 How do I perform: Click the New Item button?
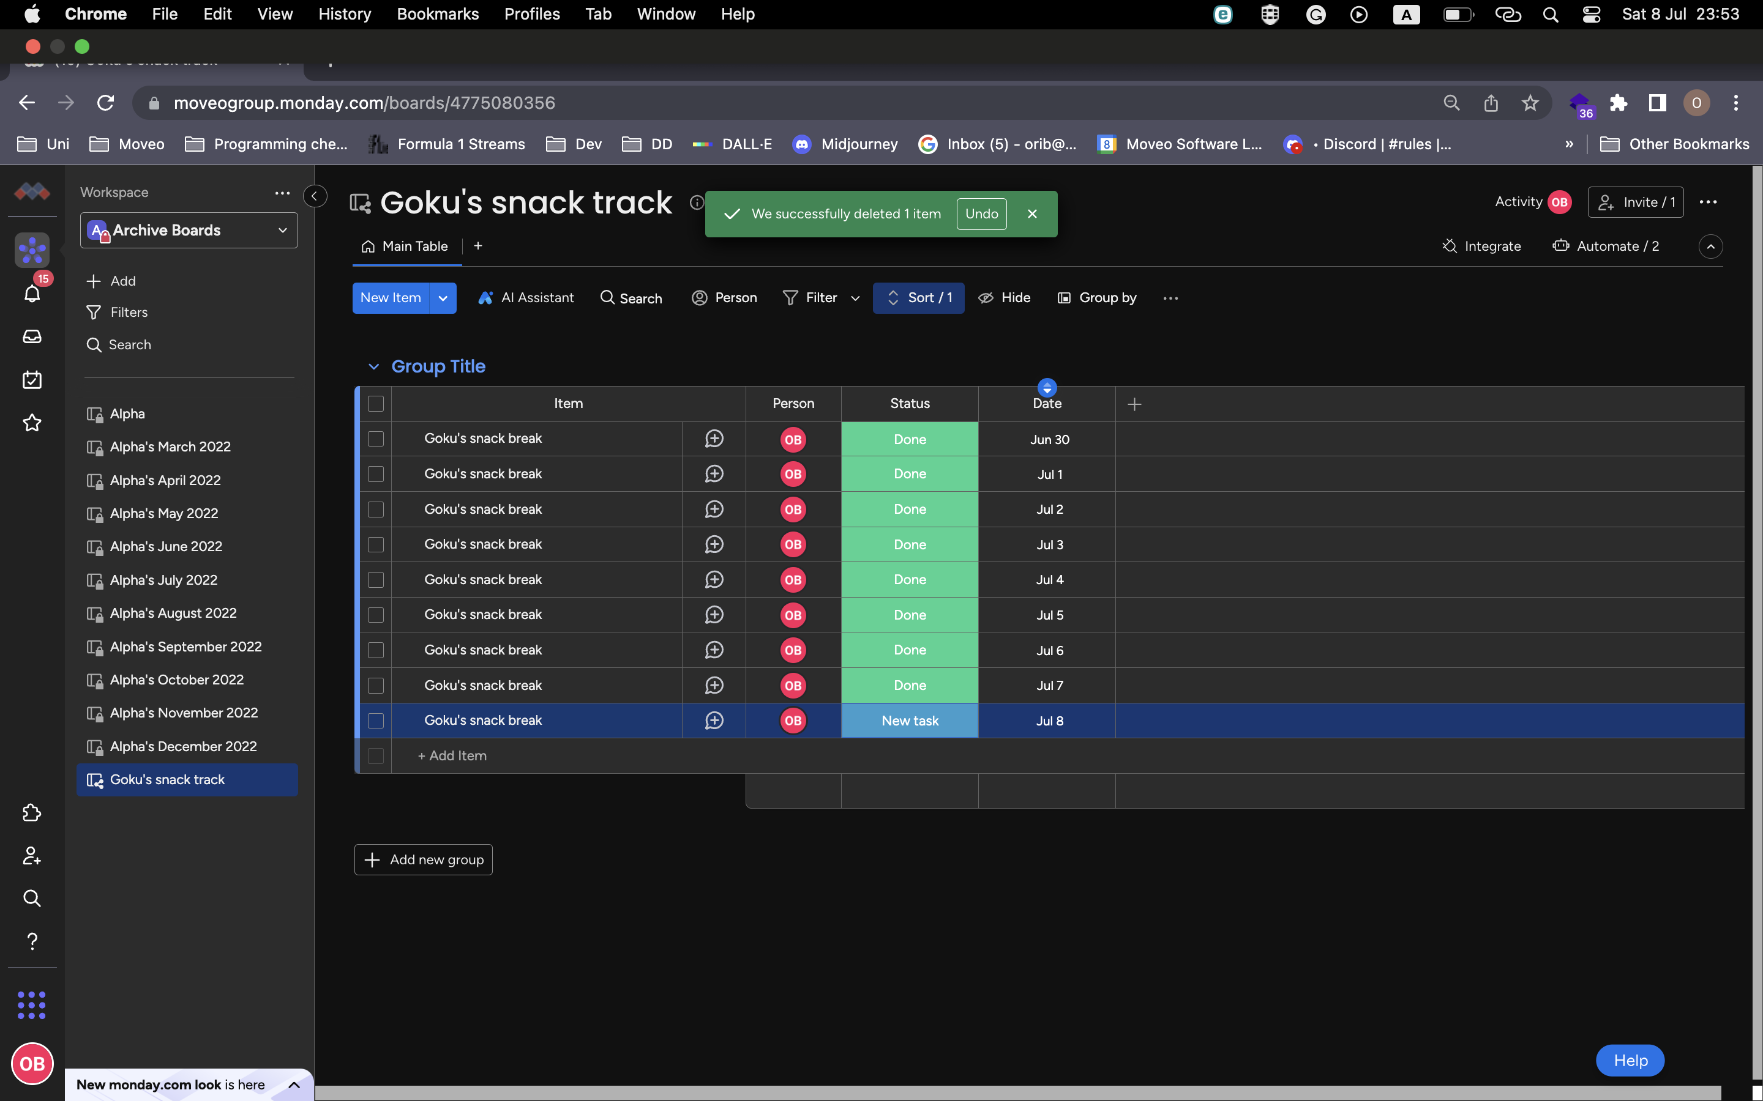coord(391,298)
